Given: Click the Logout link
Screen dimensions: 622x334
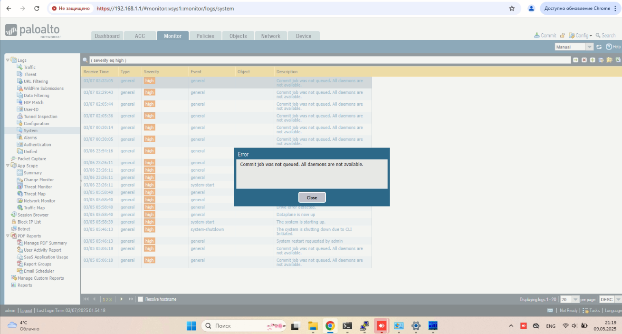Looking at the screenshot, I should click(x=26, y=310).
